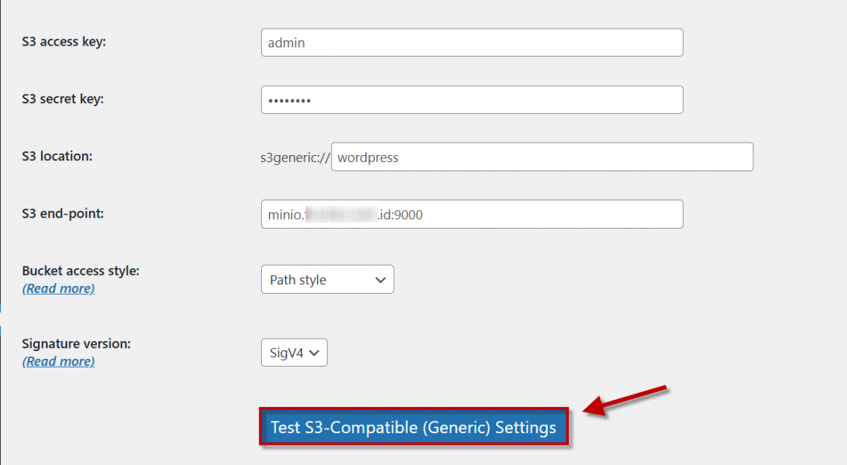Click the chevron arrow beside SigV4
Image resolution: width=847 pixels, height=465 pixels.
pos(315,353)
